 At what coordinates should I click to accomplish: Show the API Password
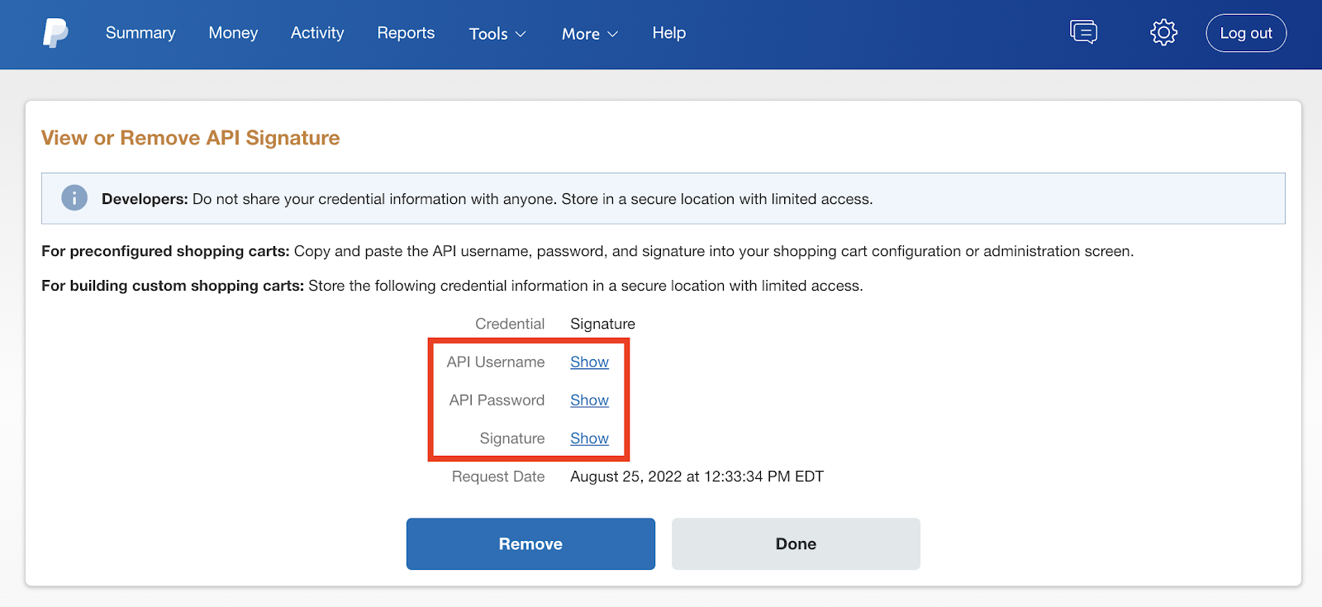(589, 400)
